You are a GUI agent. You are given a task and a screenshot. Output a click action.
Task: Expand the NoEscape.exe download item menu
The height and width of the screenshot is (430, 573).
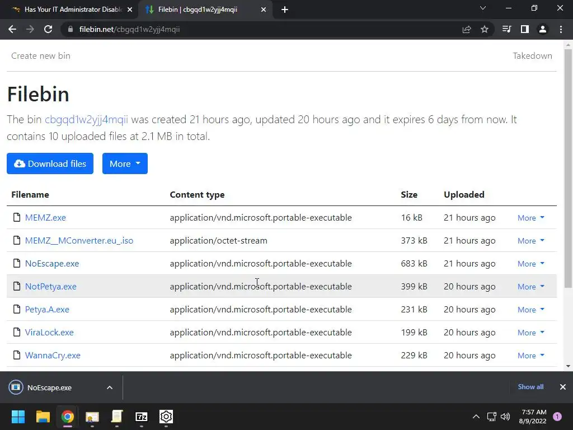[x=110, y=387]
